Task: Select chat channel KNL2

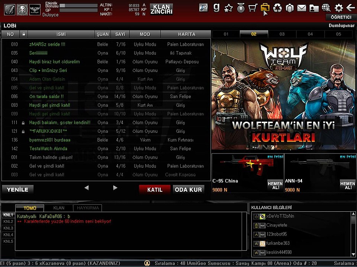Action: tap(8, 221)
